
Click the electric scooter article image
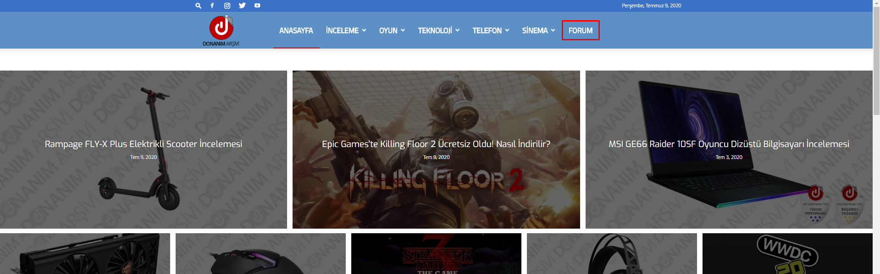pos(144,149)
